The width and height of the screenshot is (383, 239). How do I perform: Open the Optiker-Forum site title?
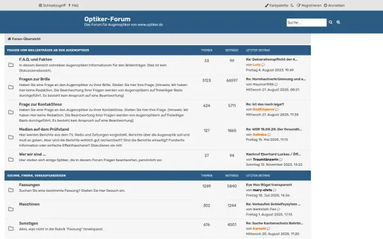pyautogui.click(x=107, y=19)
